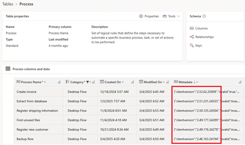This screenshot has width=245, height=145.
Task: Click edit pencil beside Modified On column
Action: pyautogui.click(x=167, y=82)
